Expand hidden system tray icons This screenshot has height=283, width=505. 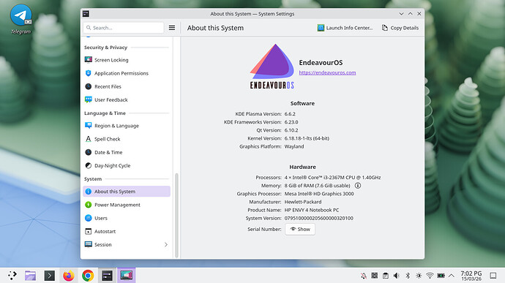coord(452,276)
